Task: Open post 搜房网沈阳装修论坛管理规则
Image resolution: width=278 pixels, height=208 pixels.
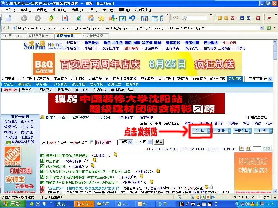Action: [x=67, y=156]
